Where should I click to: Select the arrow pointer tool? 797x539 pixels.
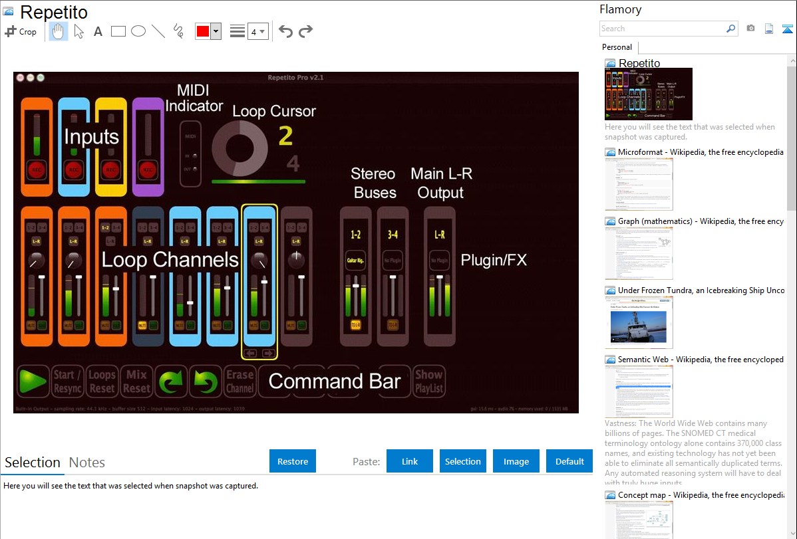[79, 31]
